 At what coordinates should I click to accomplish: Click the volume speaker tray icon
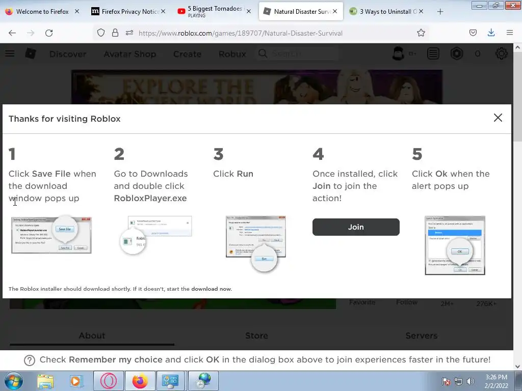coord(471,381)
